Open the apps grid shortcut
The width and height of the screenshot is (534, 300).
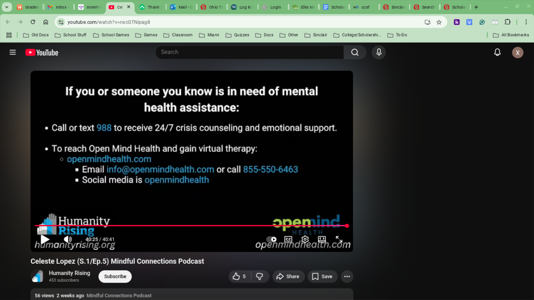(x=9, y=35)
